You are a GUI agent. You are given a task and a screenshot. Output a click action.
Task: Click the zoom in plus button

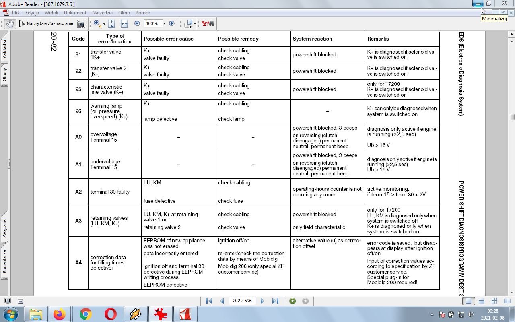tap(172, 24)
